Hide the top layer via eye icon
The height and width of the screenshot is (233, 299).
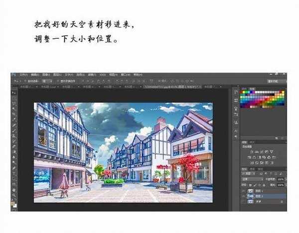(x=243, y=190)
